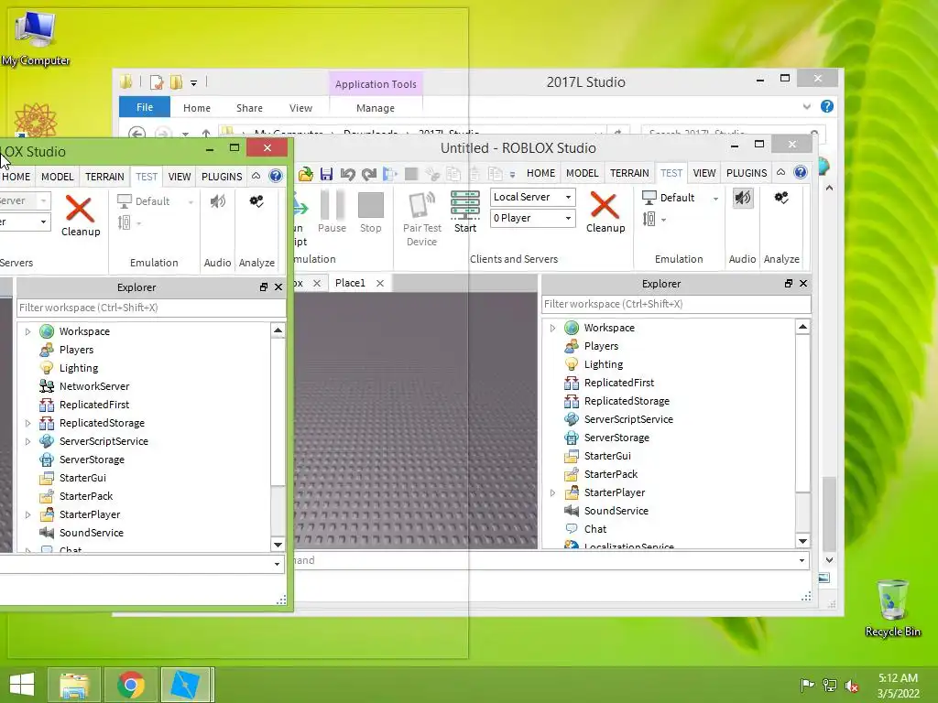Select Chat in the Untitled Studio Explorer
938x703 pixels.
595,529
